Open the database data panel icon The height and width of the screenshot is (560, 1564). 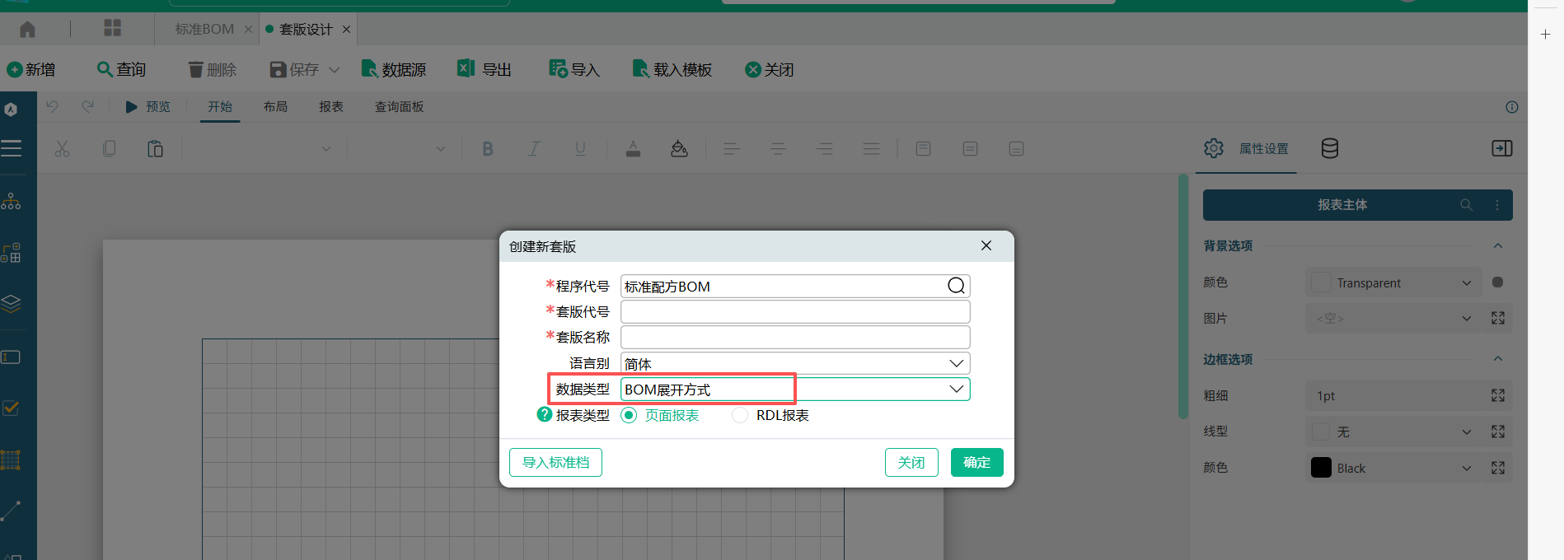1329,148
